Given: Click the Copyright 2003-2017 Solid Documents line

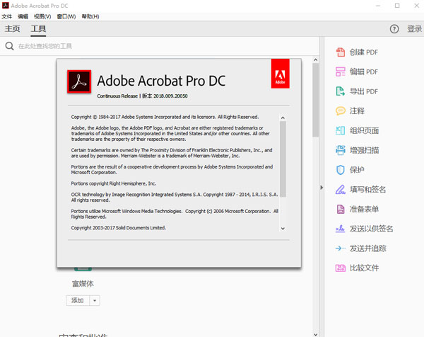Looking at the screenshot, I should coord(119,228).
